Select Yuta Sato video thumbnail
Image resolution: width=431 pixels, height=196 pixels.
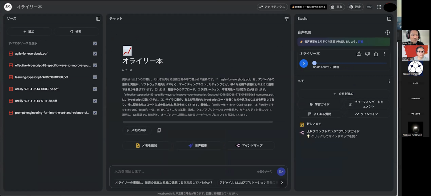[x=416, y=38]
